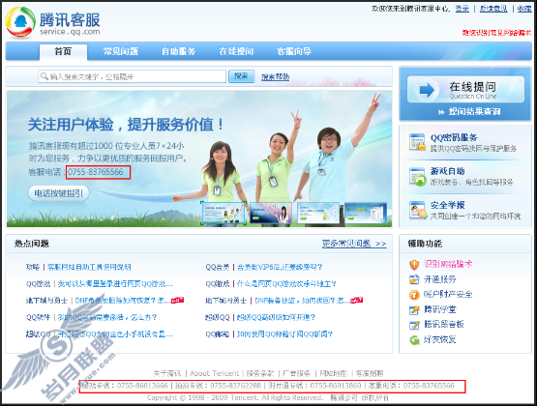
Task: Click the magnifier icon in the search box
Action: click(45, 76)
